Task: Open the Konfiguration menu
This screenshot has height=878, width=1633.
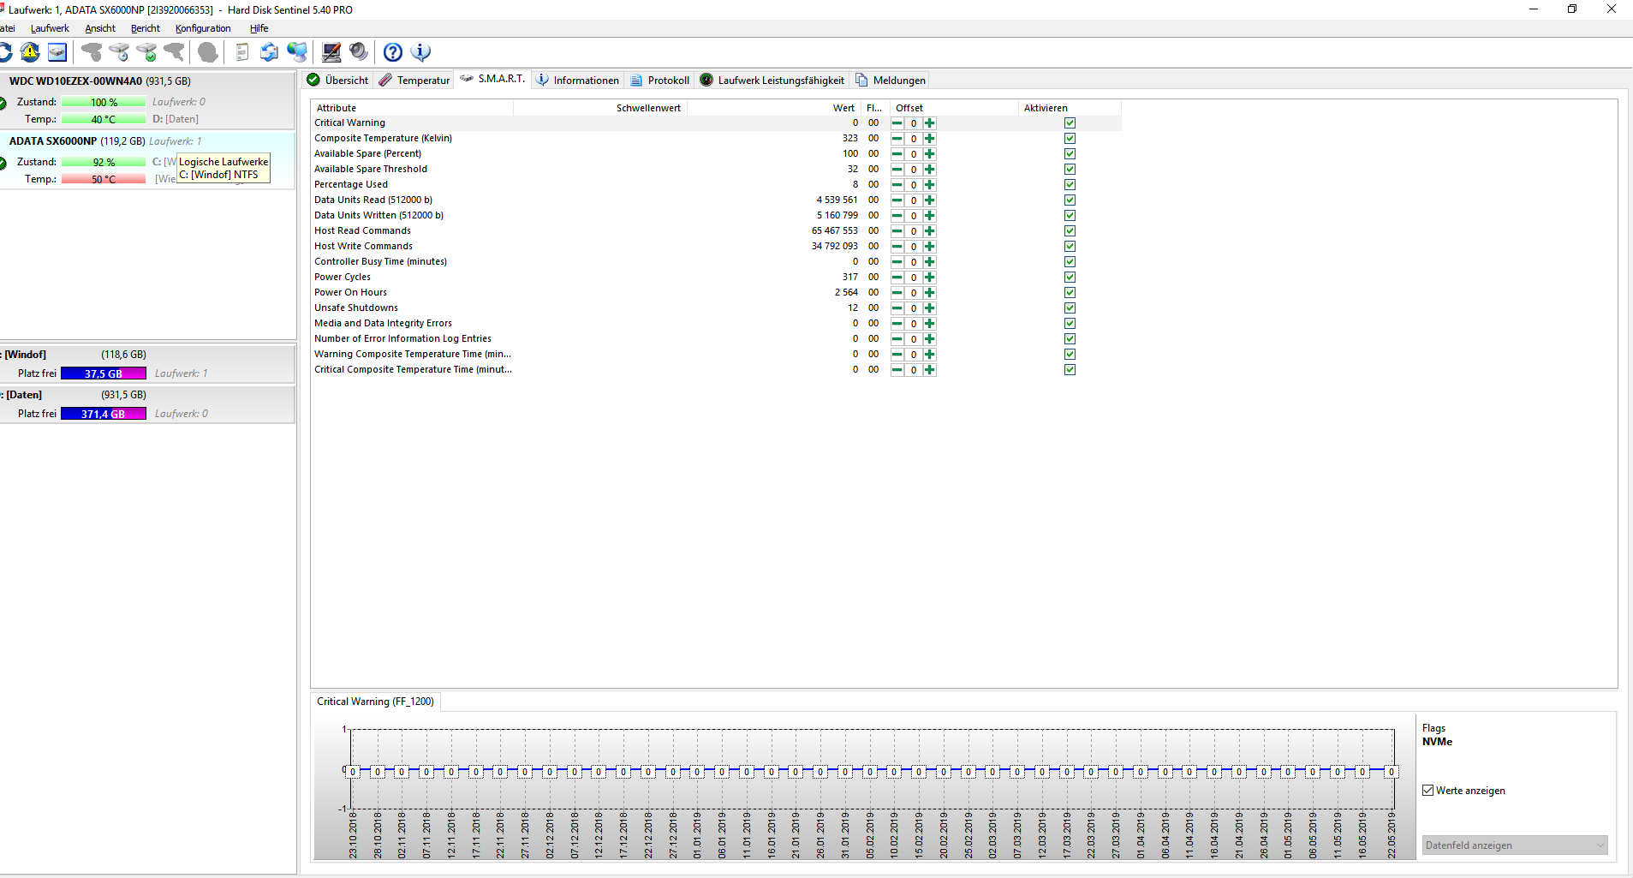Action: click(x=203, y=28)
